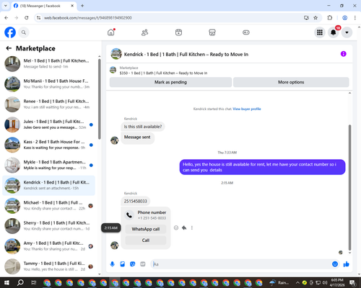Open the notifications bell
Screen dimensions: 361x288
[334, 32]
